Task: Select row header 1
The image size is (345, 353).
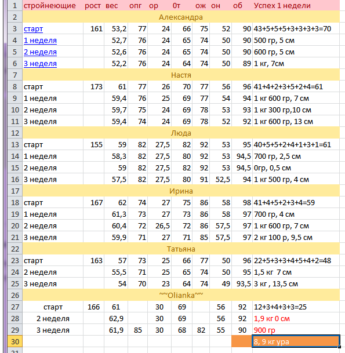Action: coord(15,5)
